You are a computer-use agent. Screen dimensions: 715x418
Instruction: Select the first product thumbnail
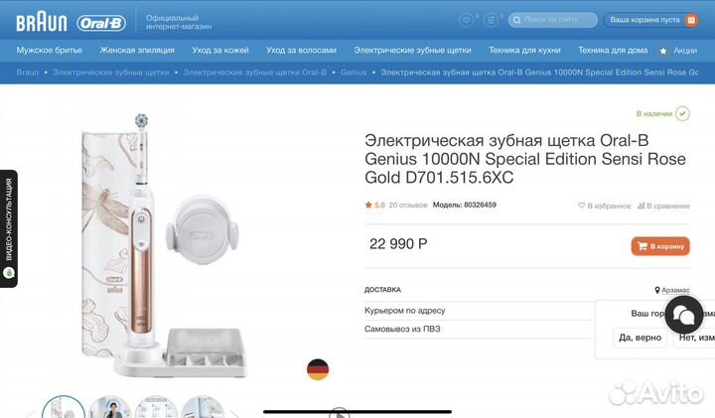pos(64,407)
